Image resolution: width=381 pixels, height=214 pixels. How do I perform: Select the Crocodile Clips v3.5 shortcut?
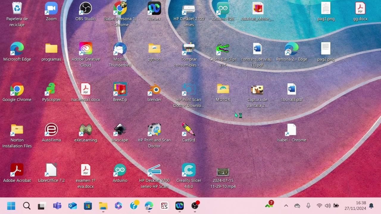point(223,55)
